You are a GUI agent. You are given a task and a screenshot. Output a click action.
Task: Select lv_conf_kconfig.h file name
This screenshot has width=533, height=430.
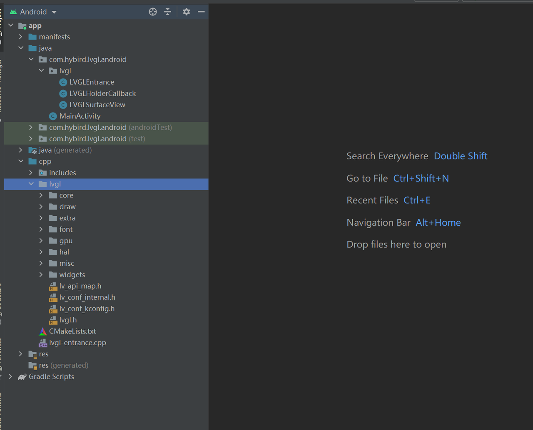coord(87,309)
